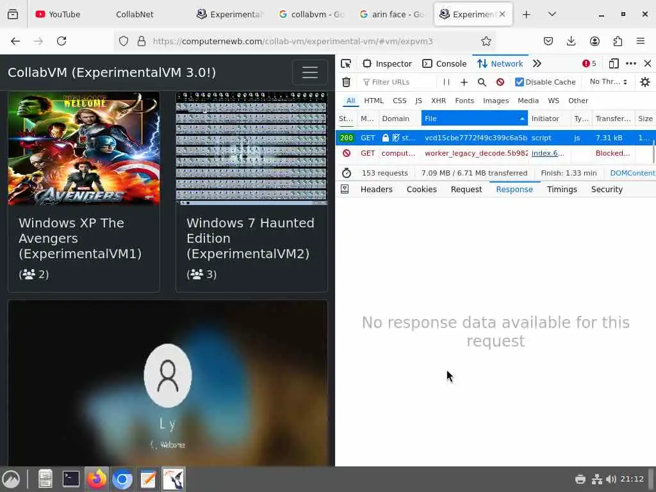The width and height of the screenshot is (656, 492).
Task: Reload the current page
Action: (61, 41)
